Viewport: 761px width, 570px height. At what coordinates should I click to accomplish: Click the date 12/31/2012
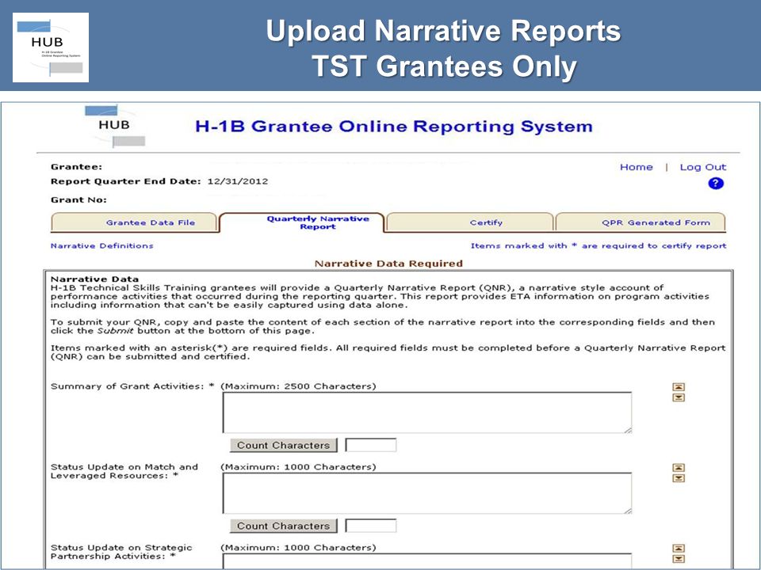coord(237,181)
